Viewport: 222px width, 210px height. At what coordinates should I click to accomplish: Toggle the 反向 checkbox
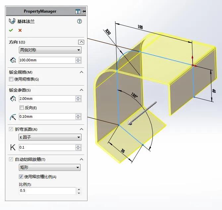(22, 108)
